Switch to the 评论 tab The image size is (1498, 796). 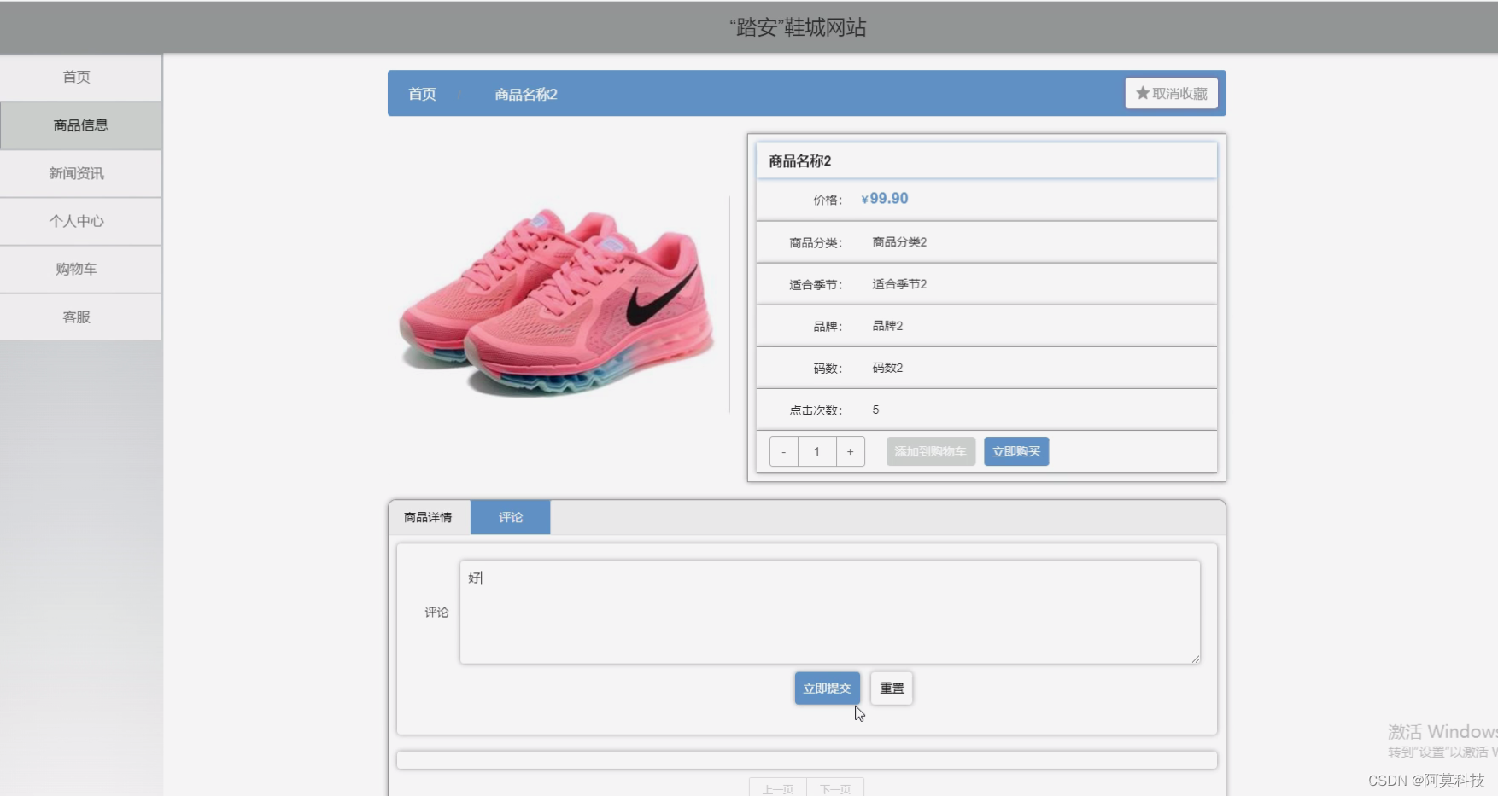(511, 517)
